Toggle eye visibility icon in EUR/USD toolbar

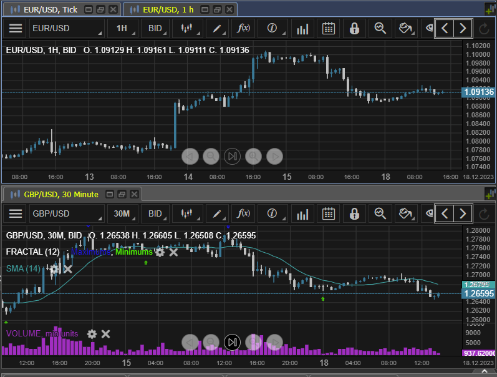pos(429,28)
